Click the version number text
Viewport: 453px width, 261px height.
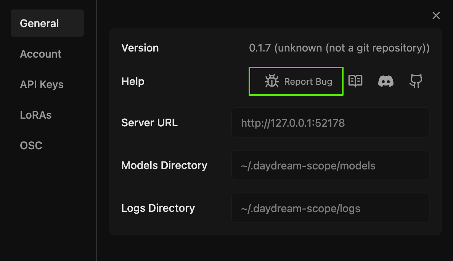[x=338, y=48]
